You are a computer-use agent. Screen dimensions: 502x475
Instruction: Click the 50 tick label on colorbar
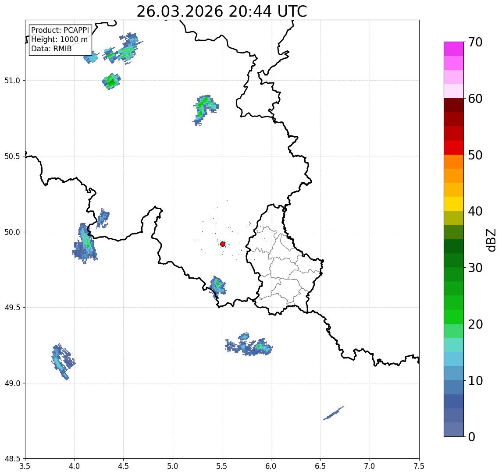[475, 155]
